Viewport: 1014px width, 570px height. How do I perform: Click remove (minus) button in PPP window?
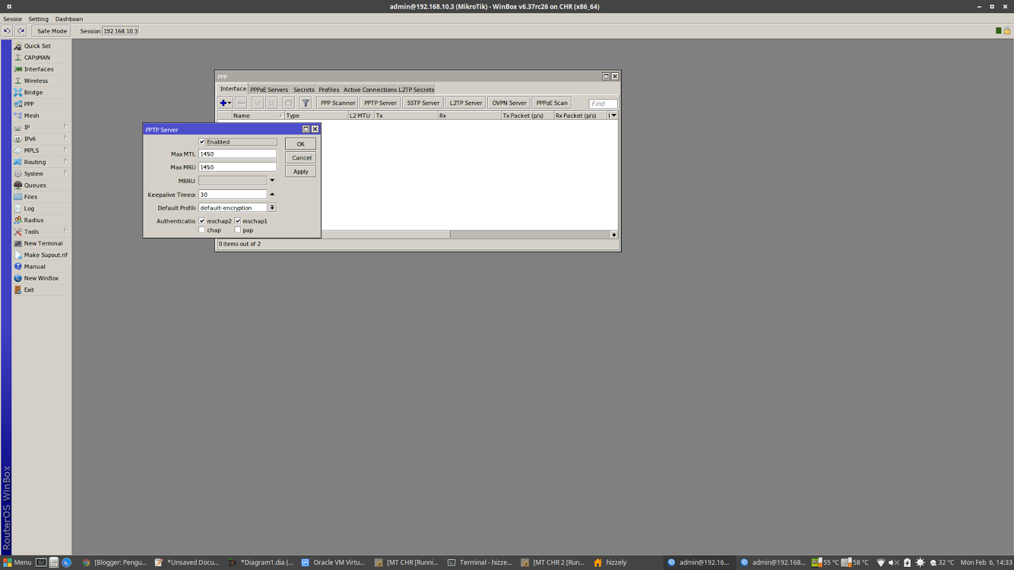pos(241,103)
